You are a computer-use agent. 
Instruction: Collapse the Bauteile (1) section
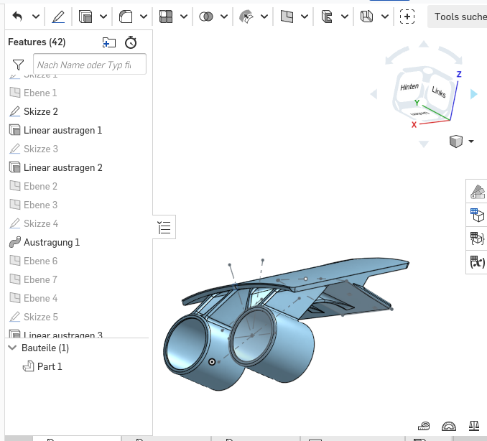pyautogui.click(x=12, y=348)
